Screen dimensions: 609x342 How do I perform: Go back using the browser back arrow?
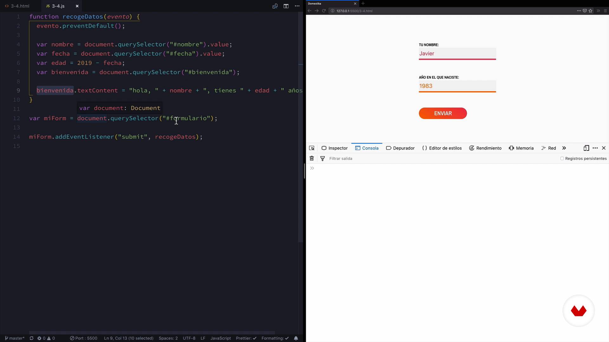(310, 11)
